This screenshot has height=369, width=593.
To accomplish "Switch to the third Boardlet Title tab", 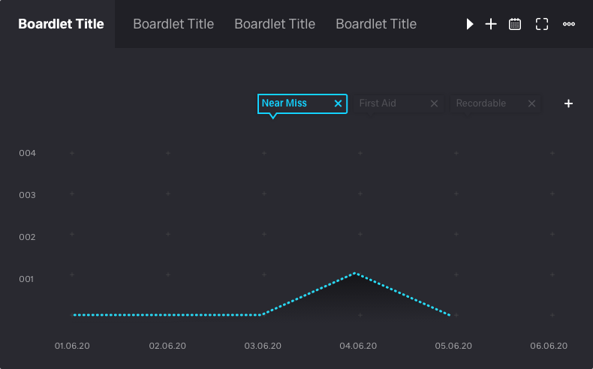I will point(275,24).
